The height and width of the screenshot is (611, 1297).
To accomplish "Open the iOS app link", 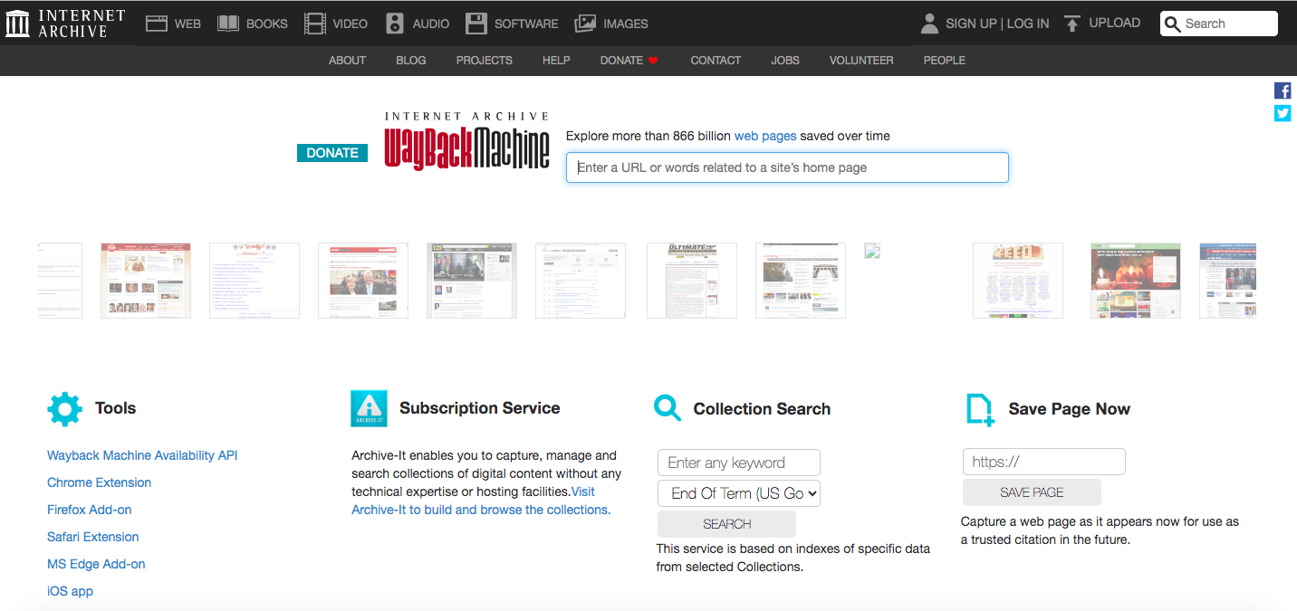I will coord(70,591).
